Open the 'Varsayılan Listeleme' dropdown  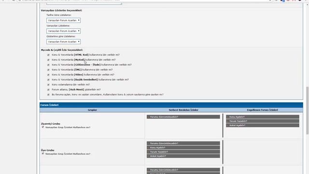point(63,31)
